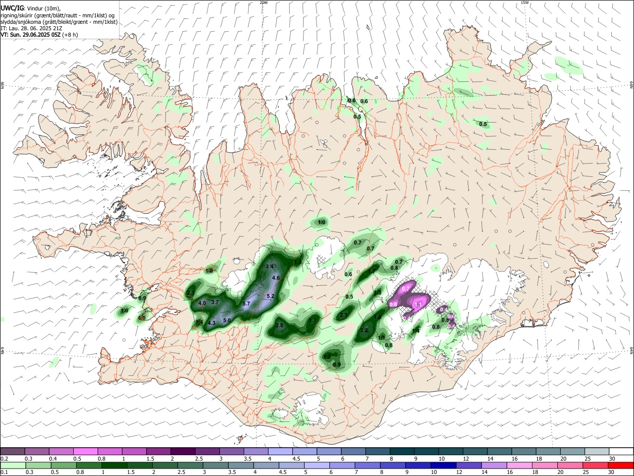Pick the white upper-row swatch labeled 30
This screenshot has width=634, height=476.
click(x=621, y=451)
